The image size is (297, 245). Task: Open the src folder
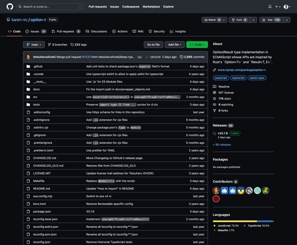35,97
